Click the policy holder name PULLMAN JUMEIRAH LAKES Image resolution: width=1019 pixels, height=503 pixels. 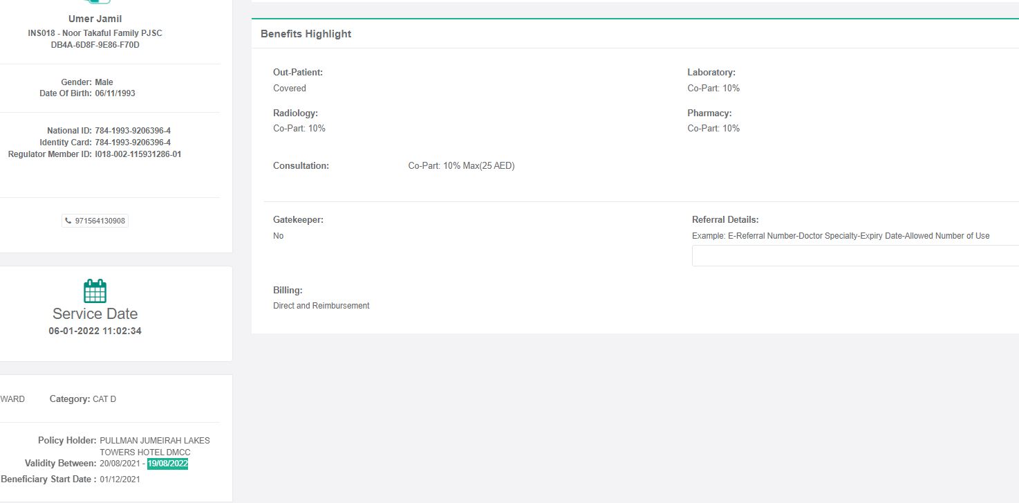click(x=154, y=441)
